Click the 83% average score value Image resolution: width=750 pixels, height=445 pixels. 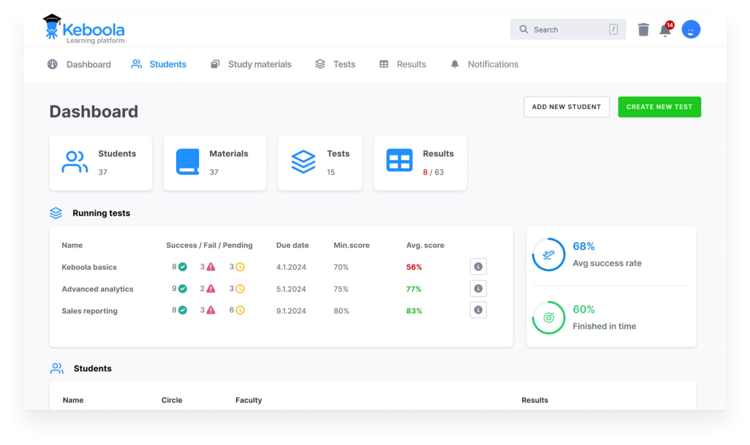pos(414,311)
